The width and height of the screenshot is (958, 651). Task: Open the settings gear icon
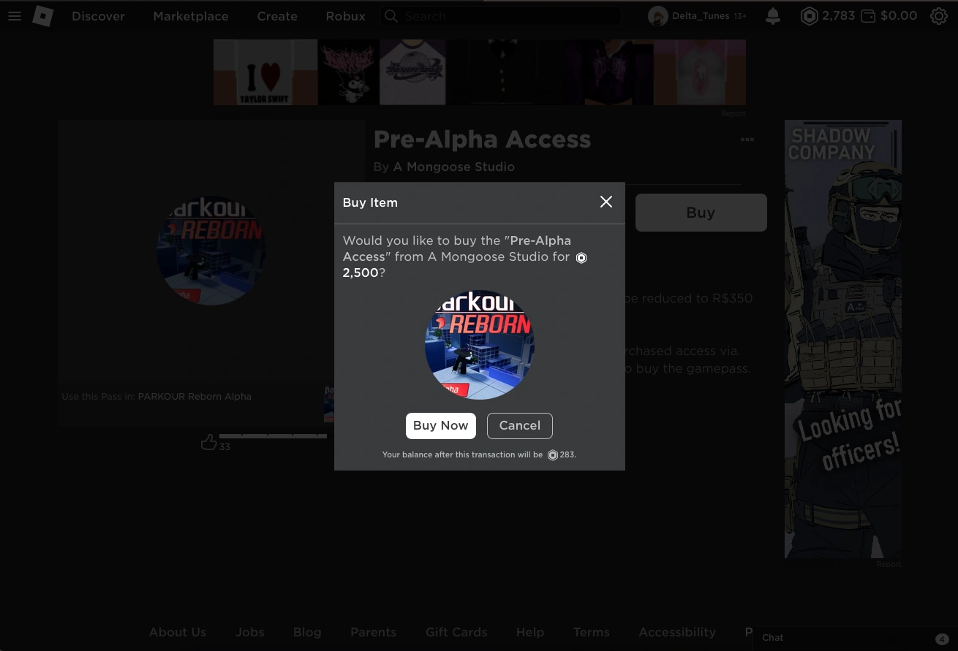pyautogui.click(x=939, y=16)
